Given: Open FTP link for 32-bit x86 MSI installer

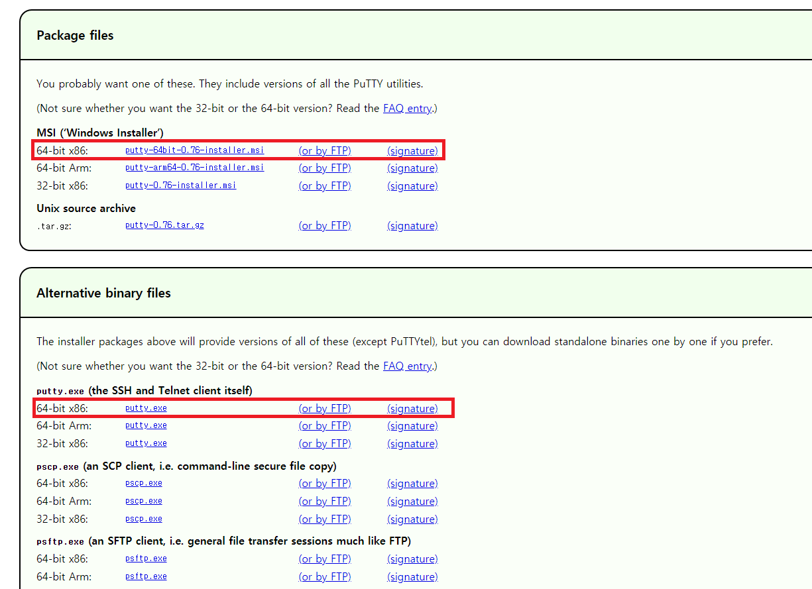Looking at the screenshot, I should click(x=325, y=186).
